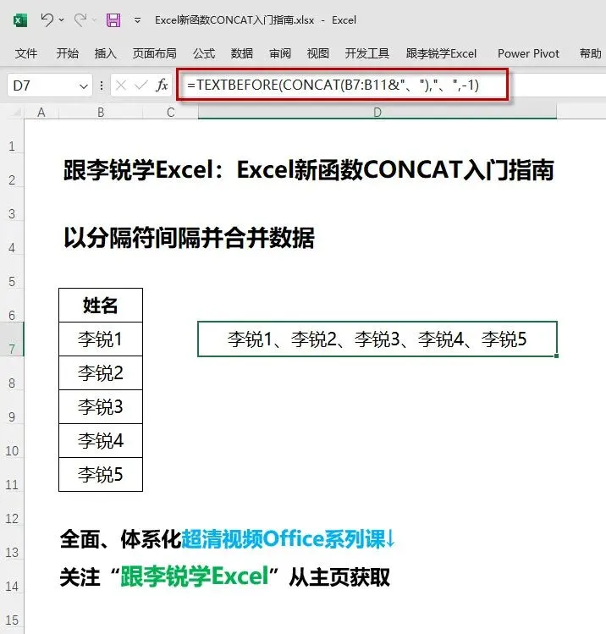
Task: Select the cell containing 李锐3
Action: 101,407
